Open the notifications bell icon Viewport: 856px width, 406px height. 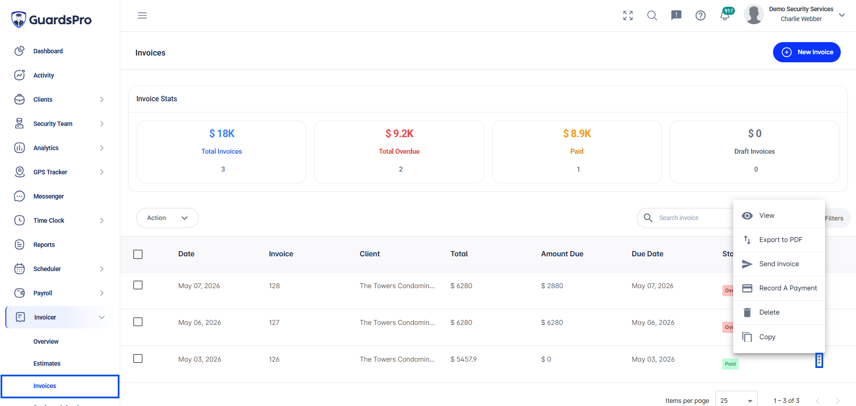pos(725,16)
